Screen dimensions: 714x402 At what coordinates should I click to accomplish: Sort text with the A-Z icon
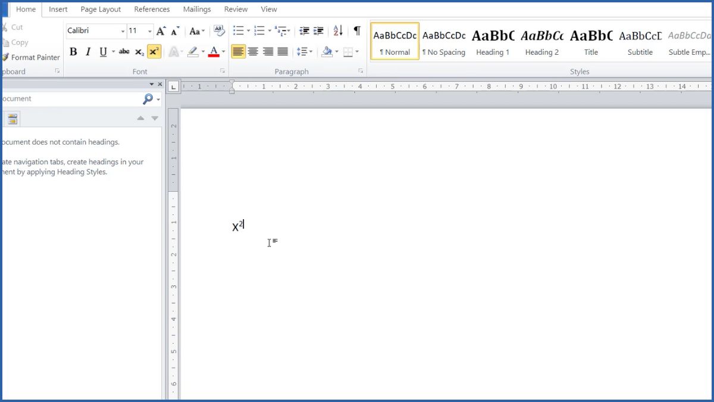(338, 31)
